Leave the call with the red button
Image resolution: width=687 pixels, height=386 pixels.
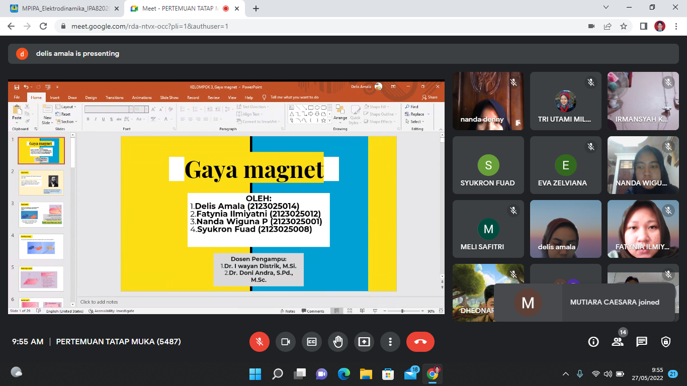(420, 342)
